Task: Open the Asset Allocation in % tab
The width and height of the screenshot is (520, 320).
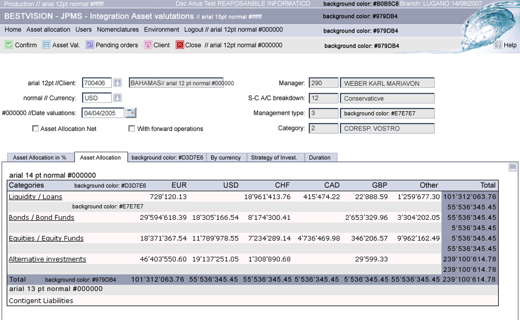Action: tap(40, 158)
